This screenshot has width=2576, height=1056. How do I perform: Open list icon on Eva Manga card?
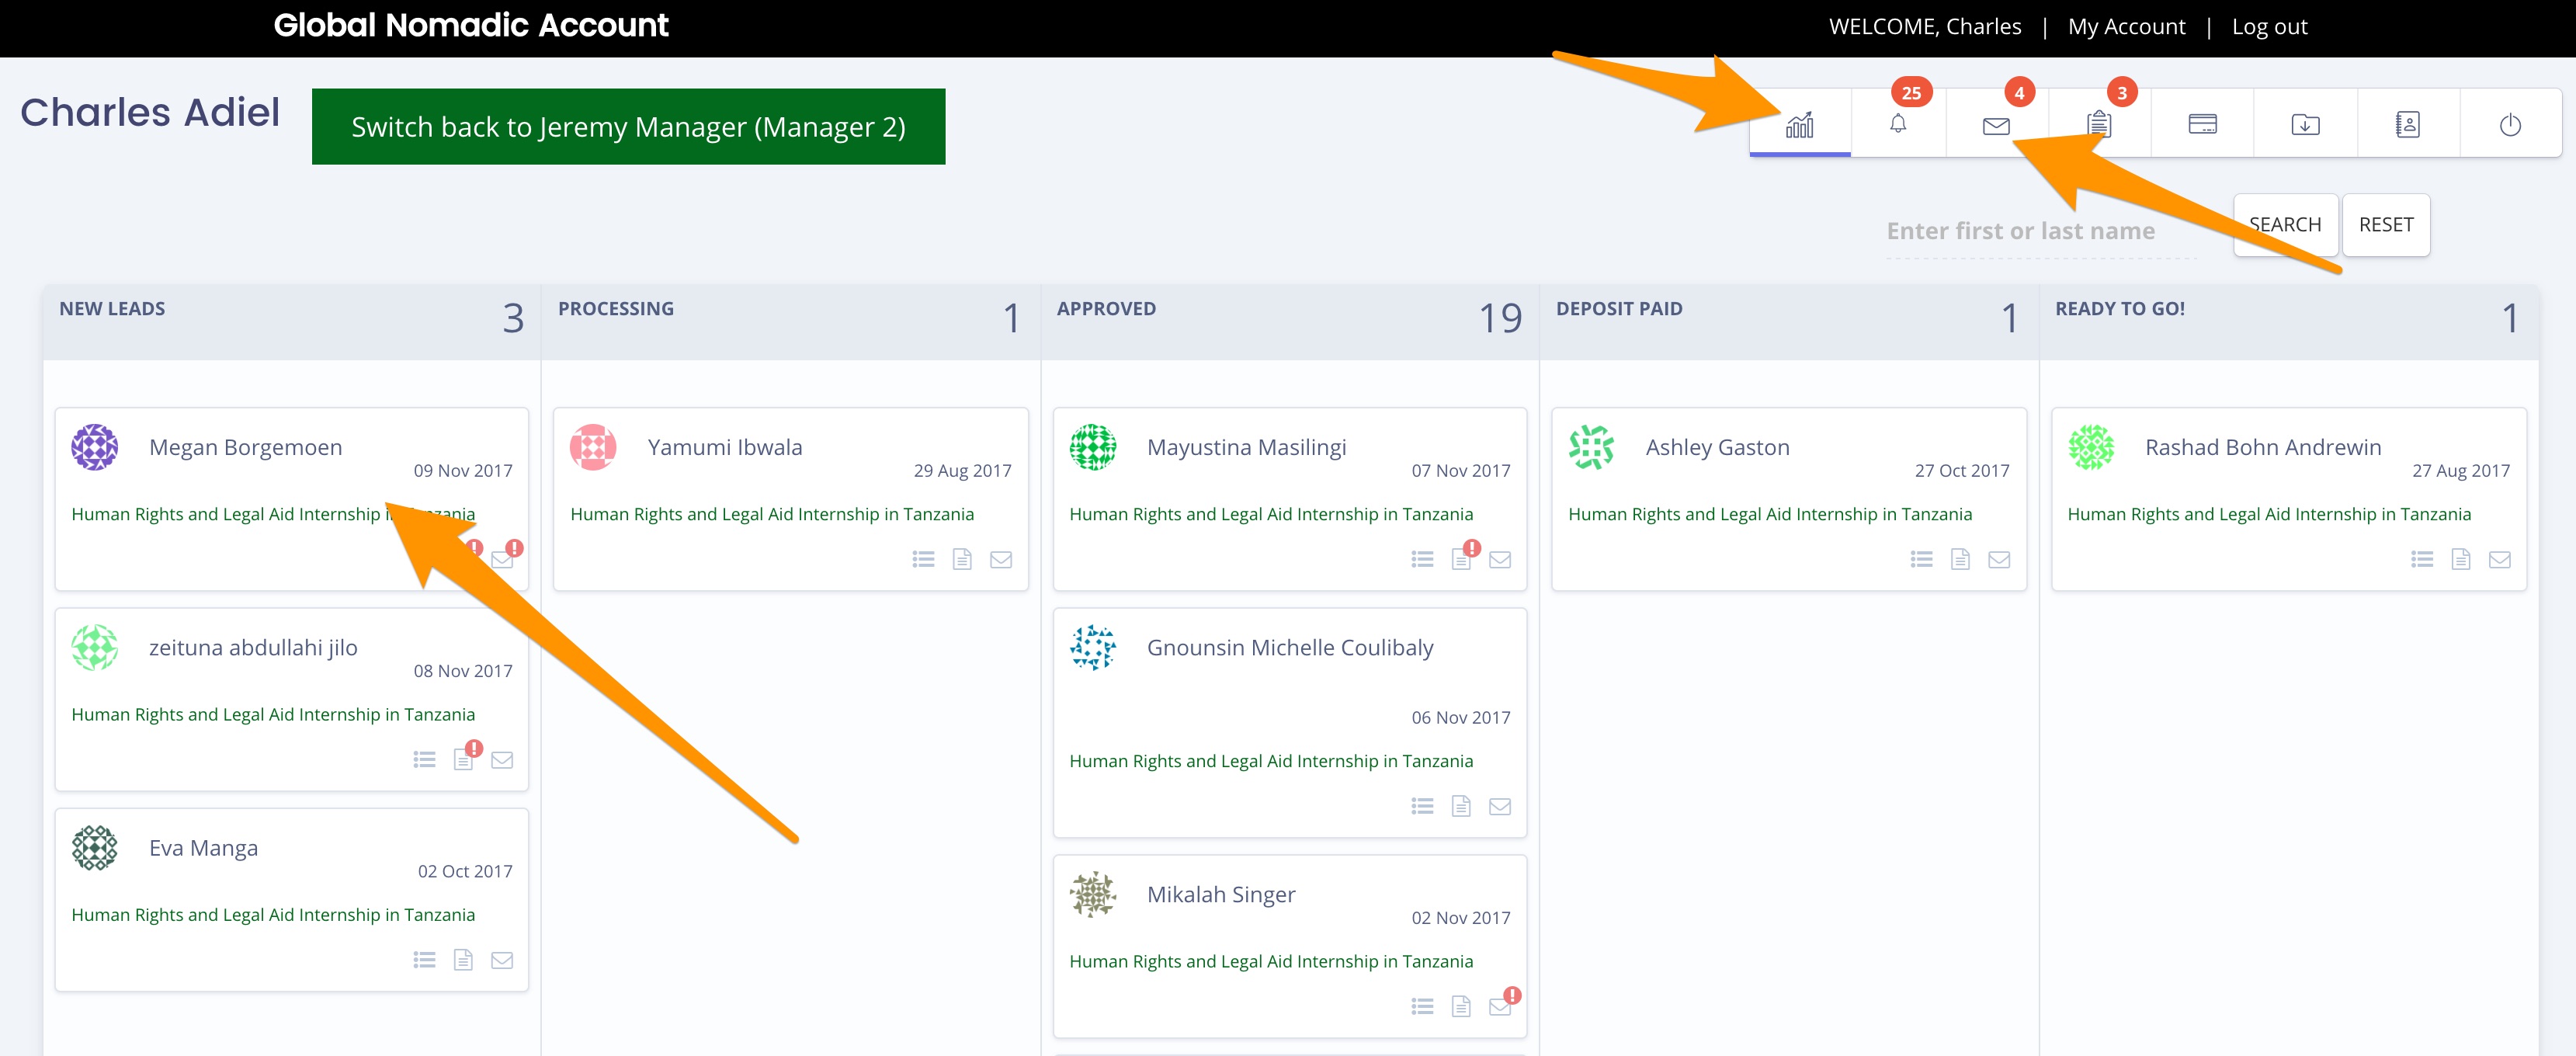[424, 961]
